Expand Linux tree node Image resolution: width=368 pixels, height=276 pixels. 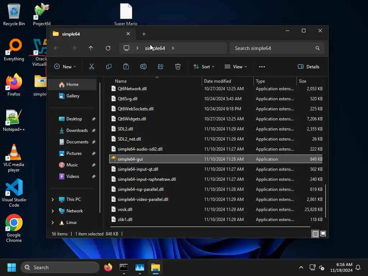[x=52, y=222]
